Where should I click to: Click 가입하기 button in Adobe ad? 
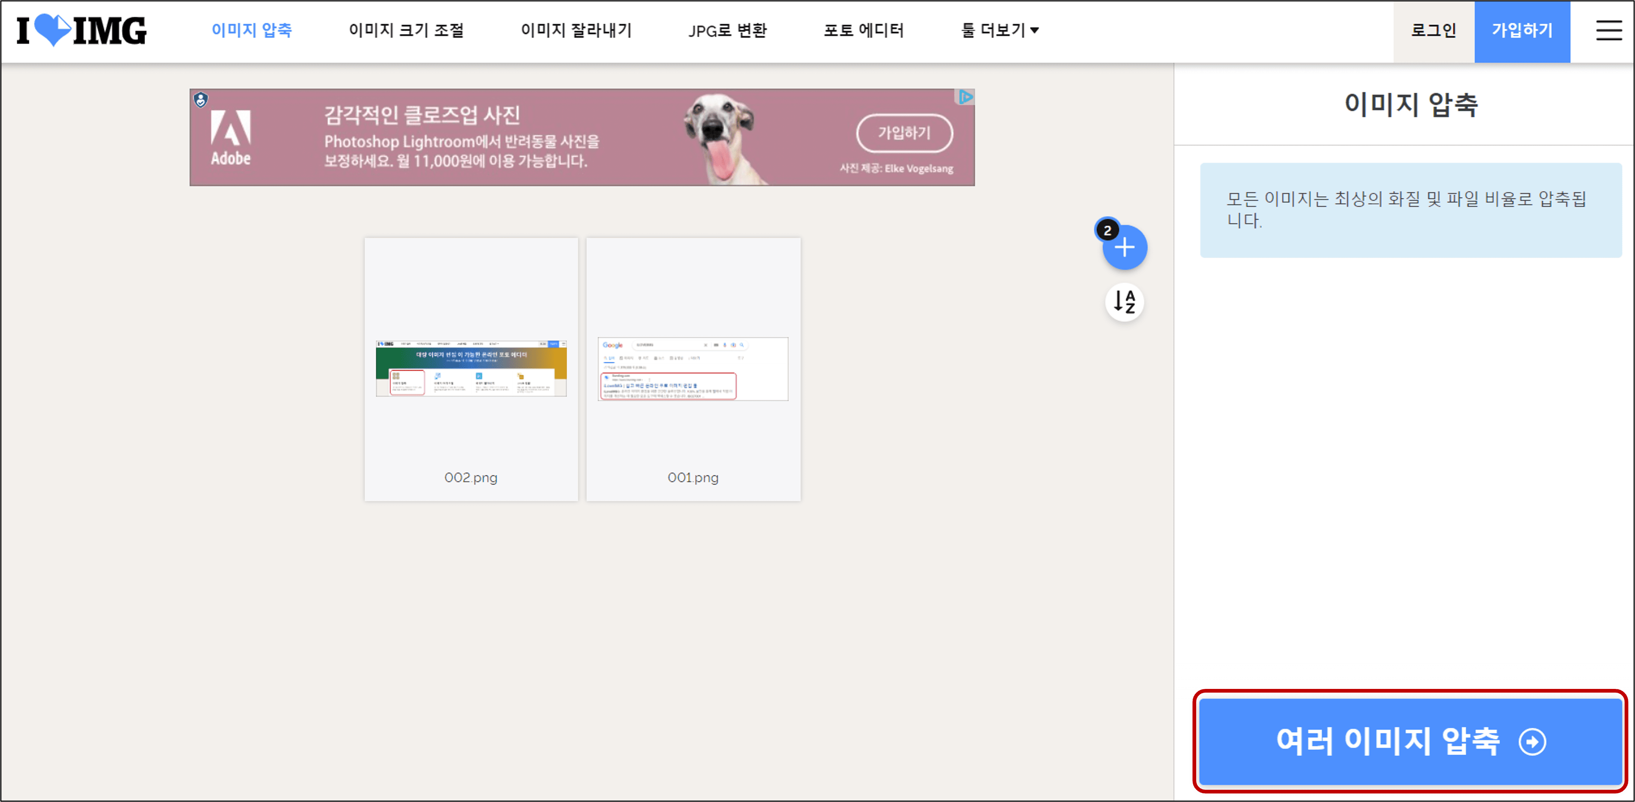(x=904, y=133)
